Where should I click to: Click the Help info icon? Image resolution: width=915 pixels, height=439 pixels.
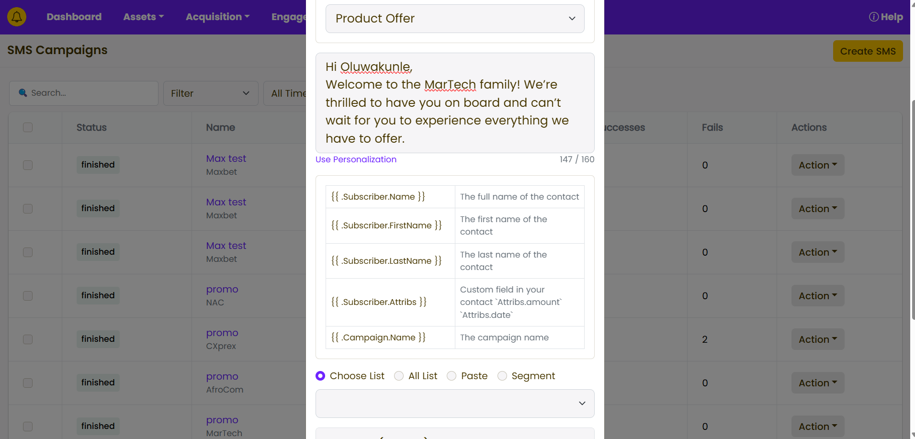coord(873,17)
